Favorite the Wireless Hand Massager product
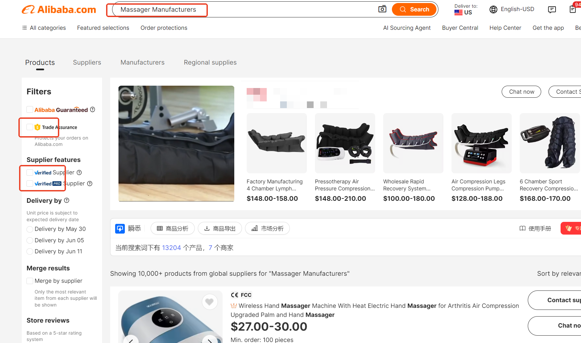581x343 pixels. coord(210,302)
